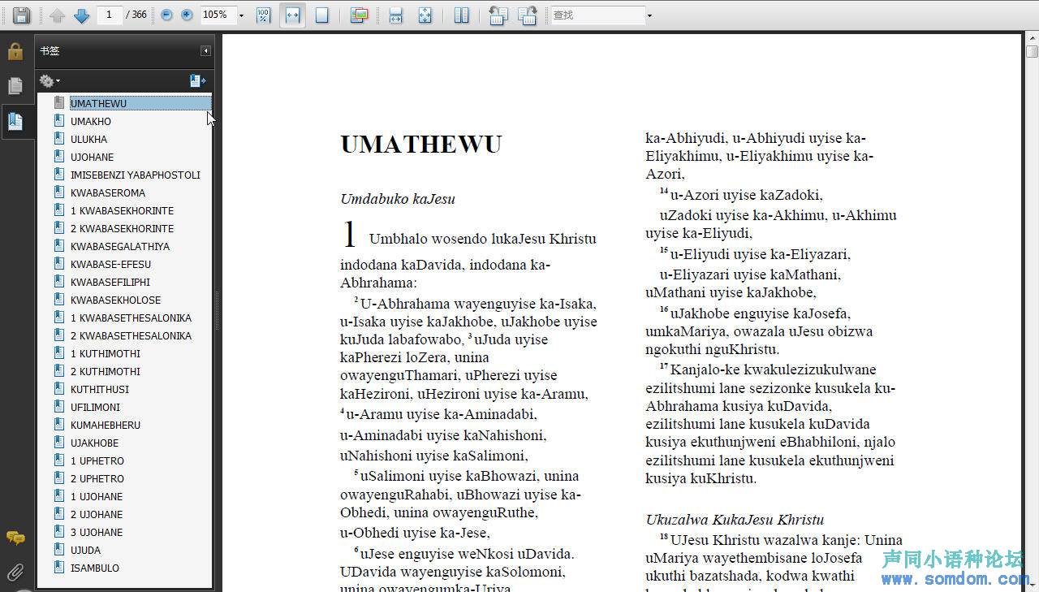The image size is (1039, 592).
Task: Go to 1 UJOHANE bookmark
Action: [x=97, y=496]
